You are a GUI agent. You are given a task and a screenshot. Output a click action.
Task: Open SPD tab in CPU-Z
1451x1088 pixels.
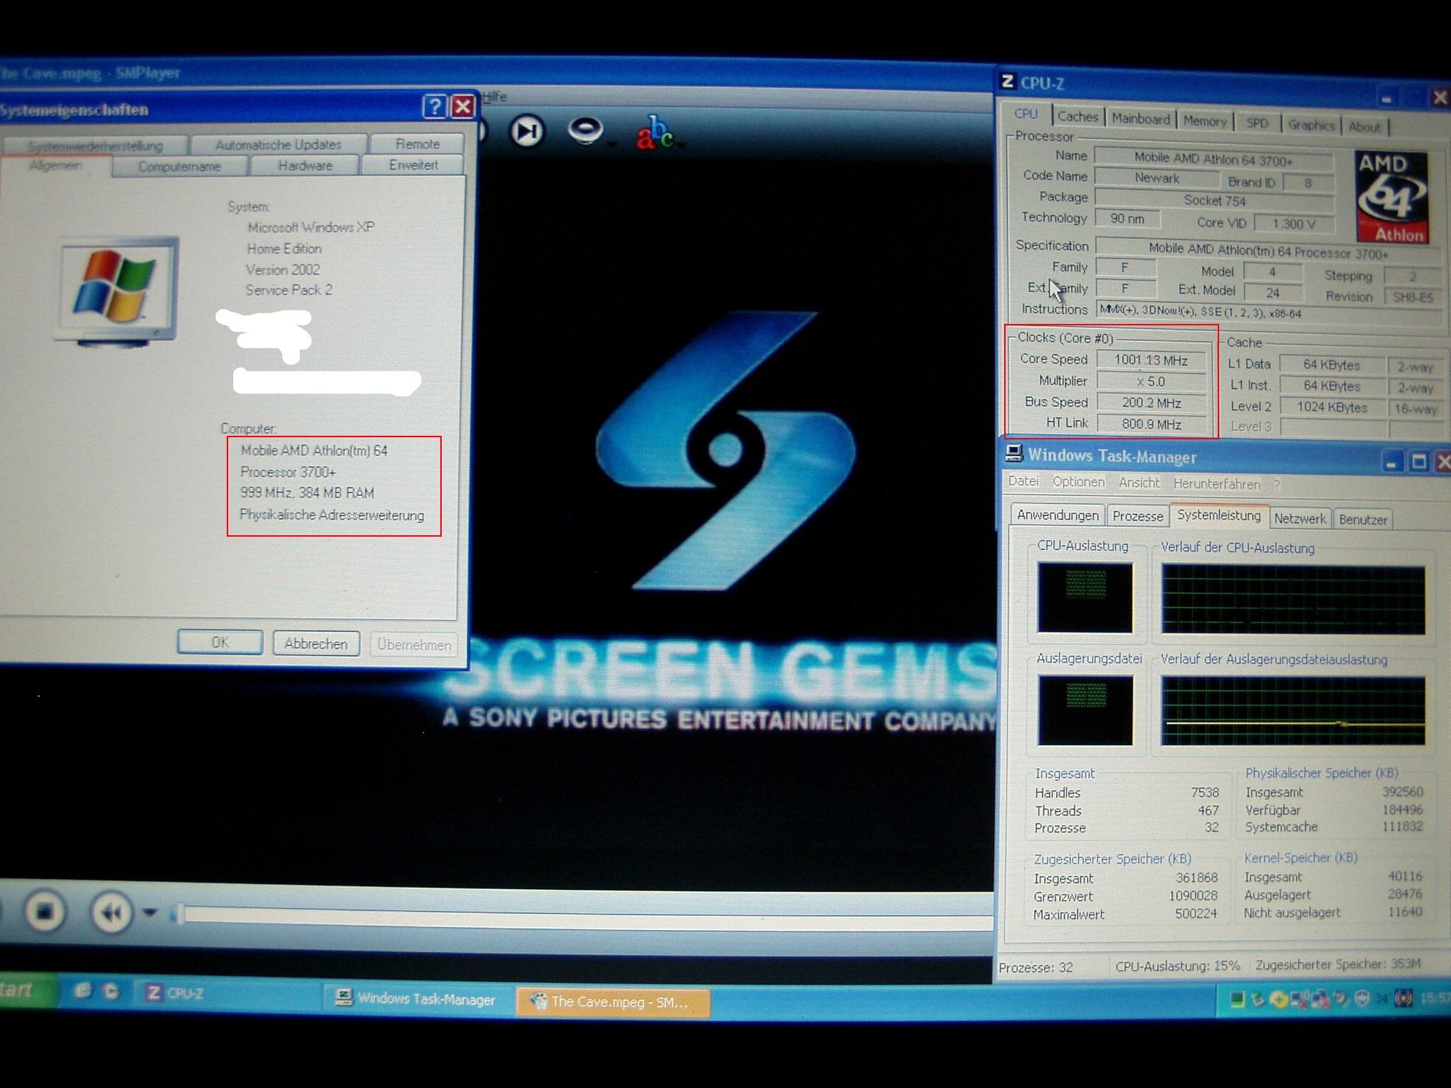tap(1257, 123)
